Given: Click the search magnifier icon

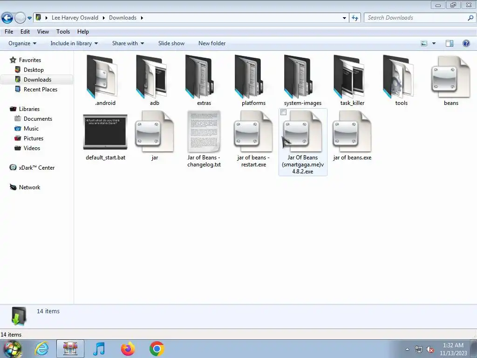Looking at the screenshot, I should 470,18.
